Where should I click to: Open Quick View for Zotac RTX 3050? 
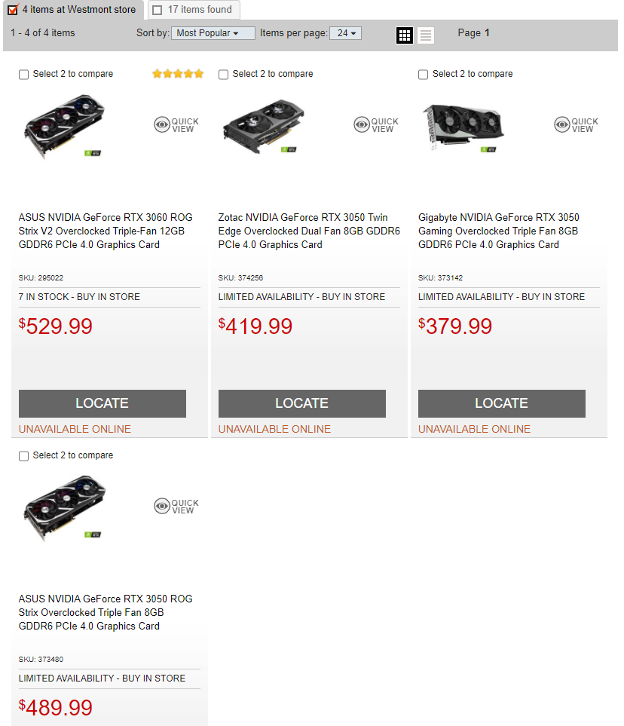[x=376, y=124]
